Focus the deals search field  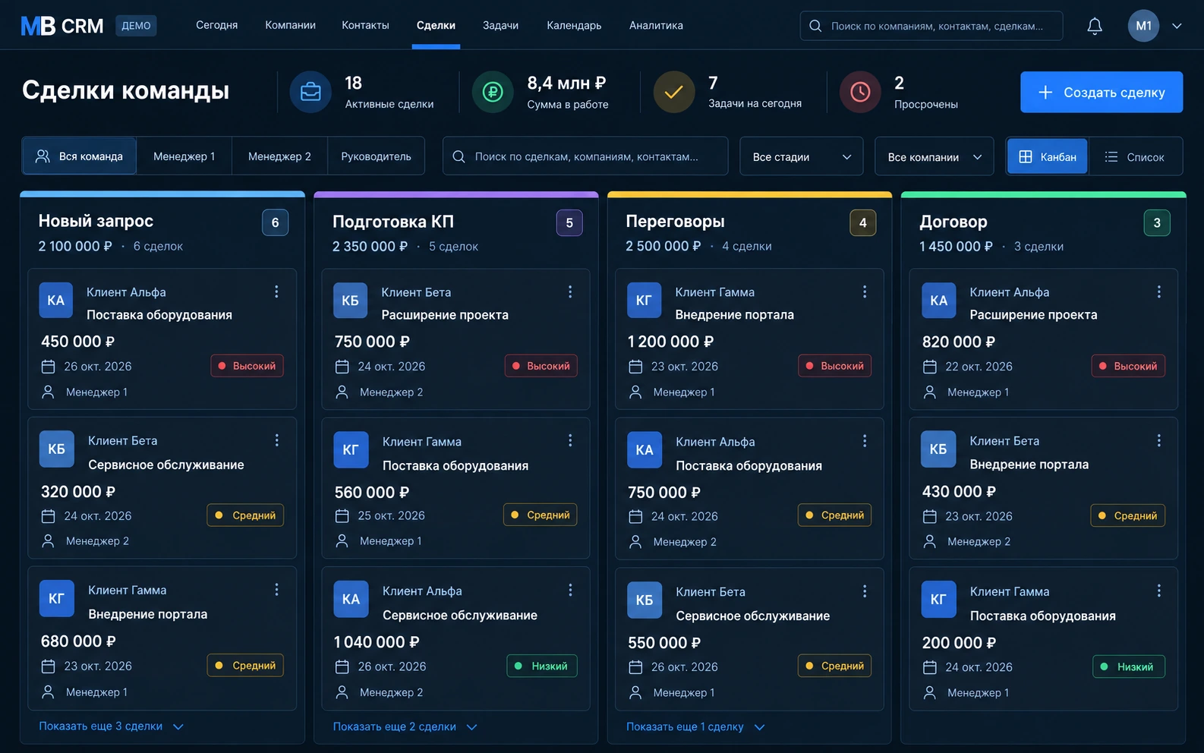[585, 156]
